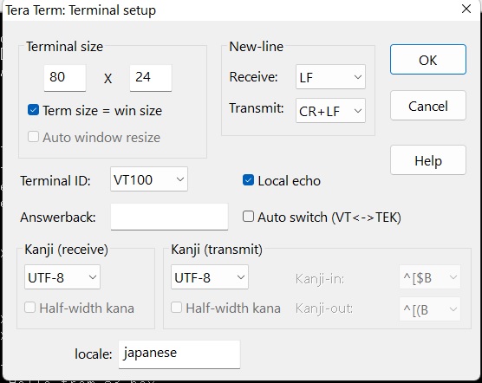
Task: Click the Receive: label text
Action: [254, 77]
